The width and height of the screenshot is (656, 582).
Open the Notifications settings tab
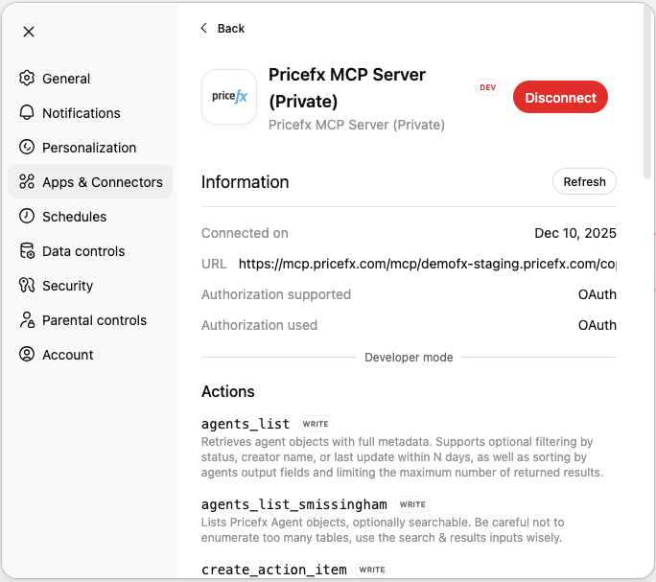click(x=90, y=112)
